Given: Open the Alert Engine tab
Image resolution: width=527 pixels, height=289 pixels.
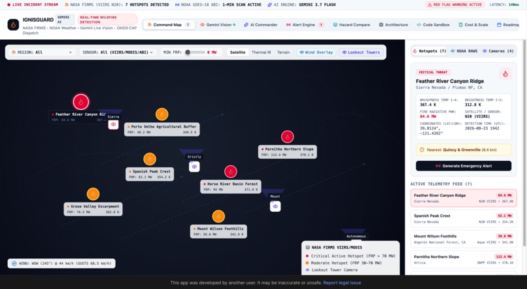Looking at the screenshot, I should coord(305,25).
